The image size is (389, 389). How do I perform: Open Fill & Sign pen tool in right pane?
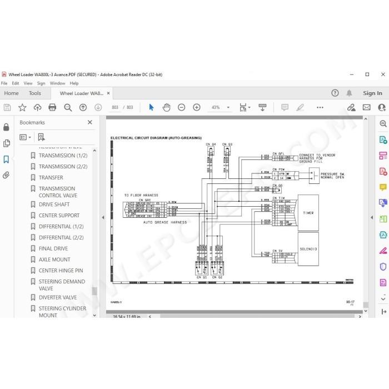[x=383, y=251]
